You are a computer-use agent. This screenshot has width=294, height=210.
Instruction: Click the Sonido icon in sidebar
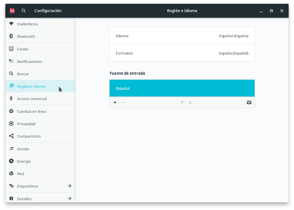(11, 149)
